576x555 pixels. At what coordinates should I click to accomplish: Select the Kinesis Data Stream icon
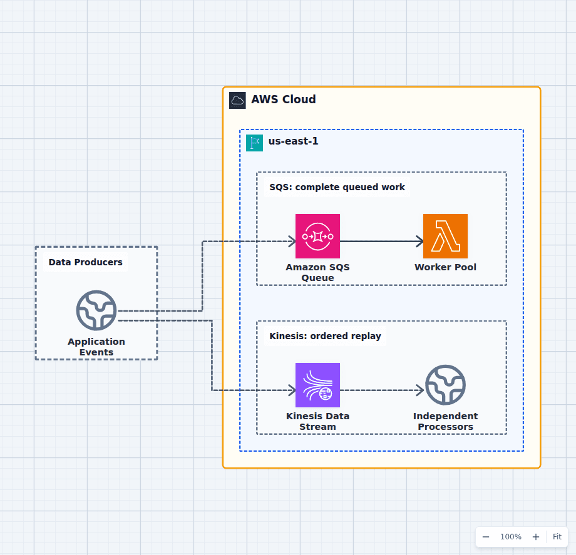pos(317,385)
